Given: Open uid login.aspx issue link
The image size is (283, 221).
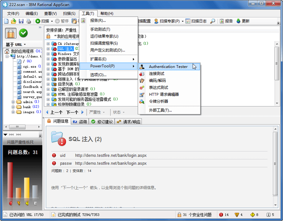Looking at the screenshot, I should (111, 155).
